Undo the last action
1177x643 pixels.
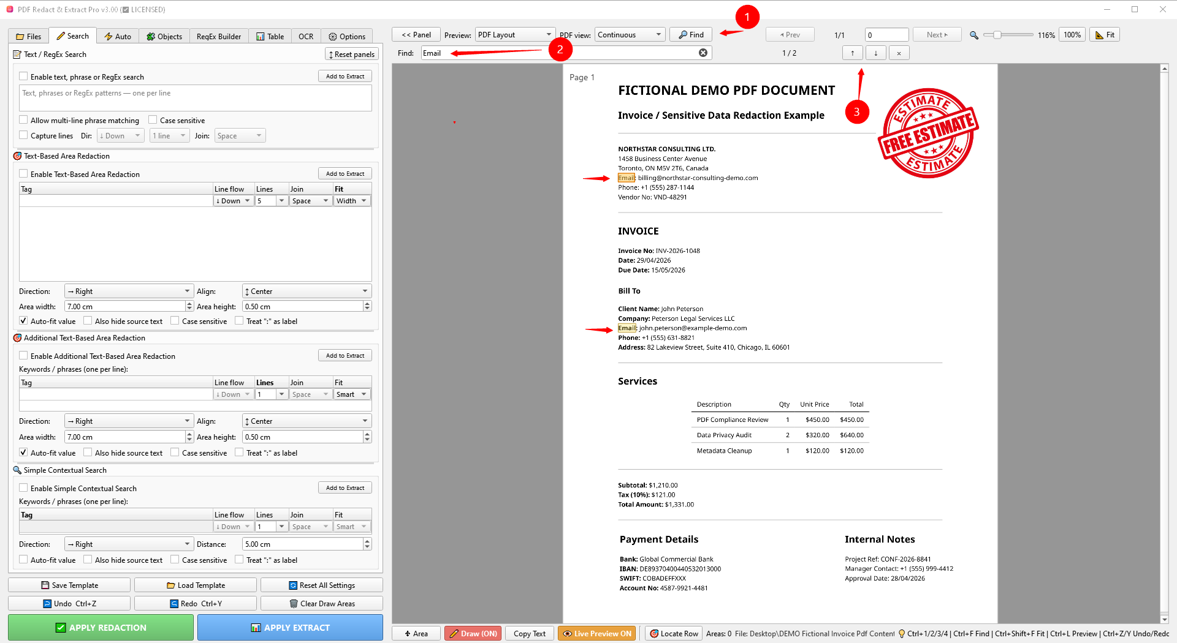click(x=69, y=604)
